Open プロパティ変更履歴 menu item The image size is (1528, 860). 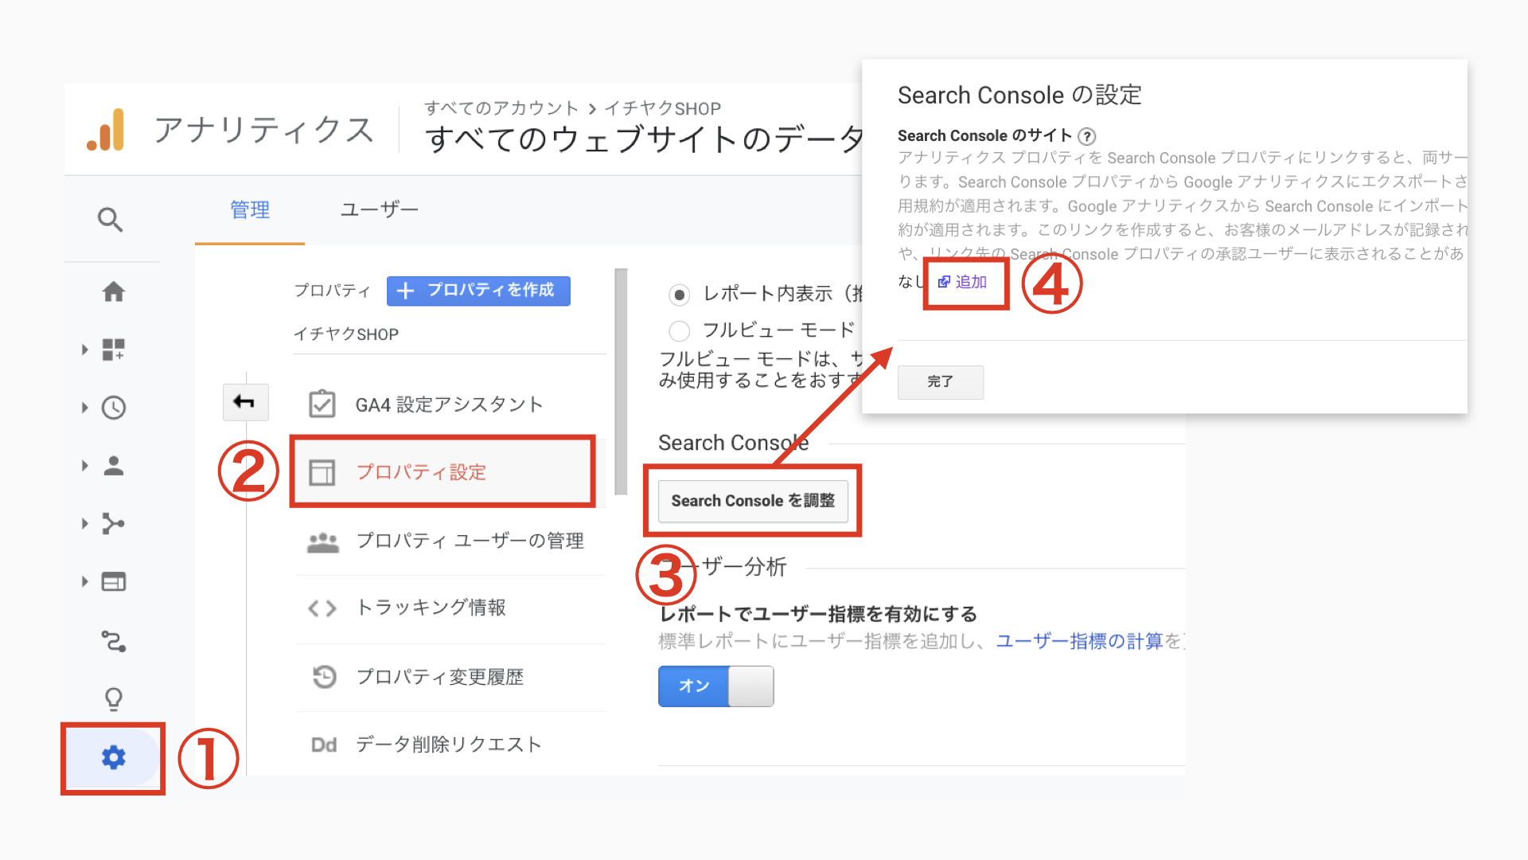point(450,677)
